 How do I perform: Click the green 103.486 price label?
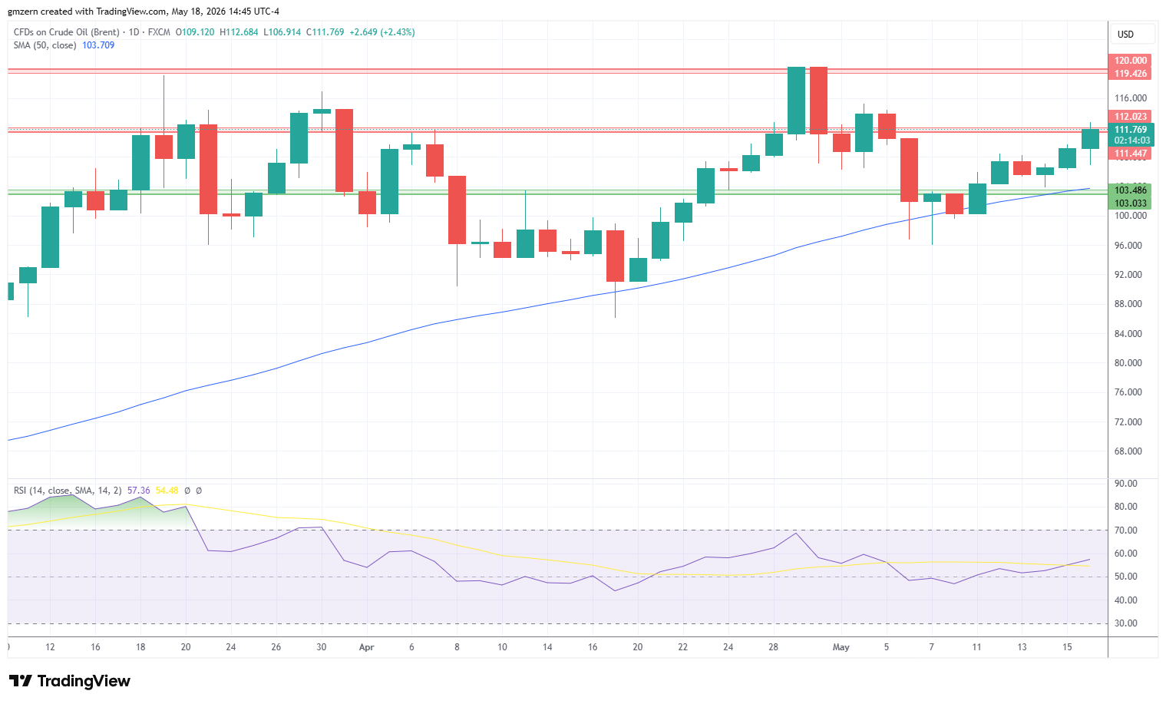point(1131,190)
